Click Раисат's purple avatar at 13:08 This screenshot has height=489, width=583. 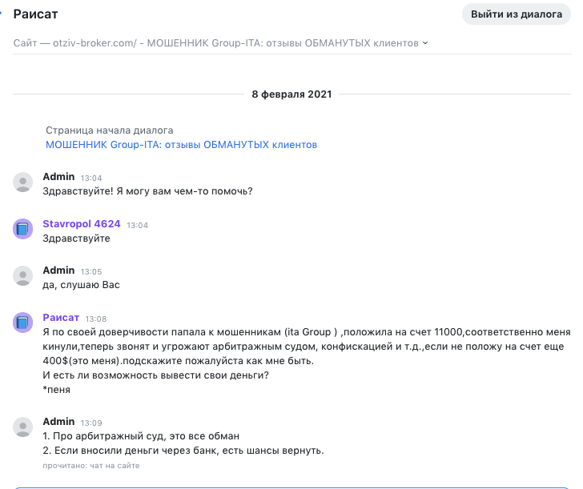coord(22,323)
